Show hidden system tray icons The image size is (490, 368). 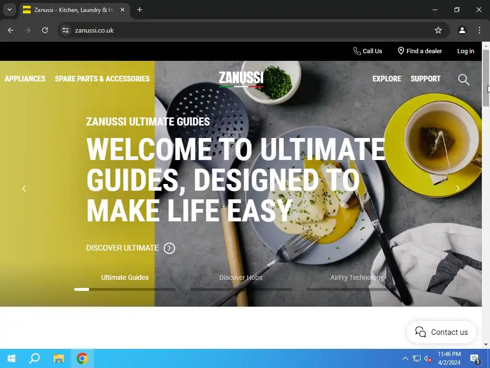click(405, 358)
